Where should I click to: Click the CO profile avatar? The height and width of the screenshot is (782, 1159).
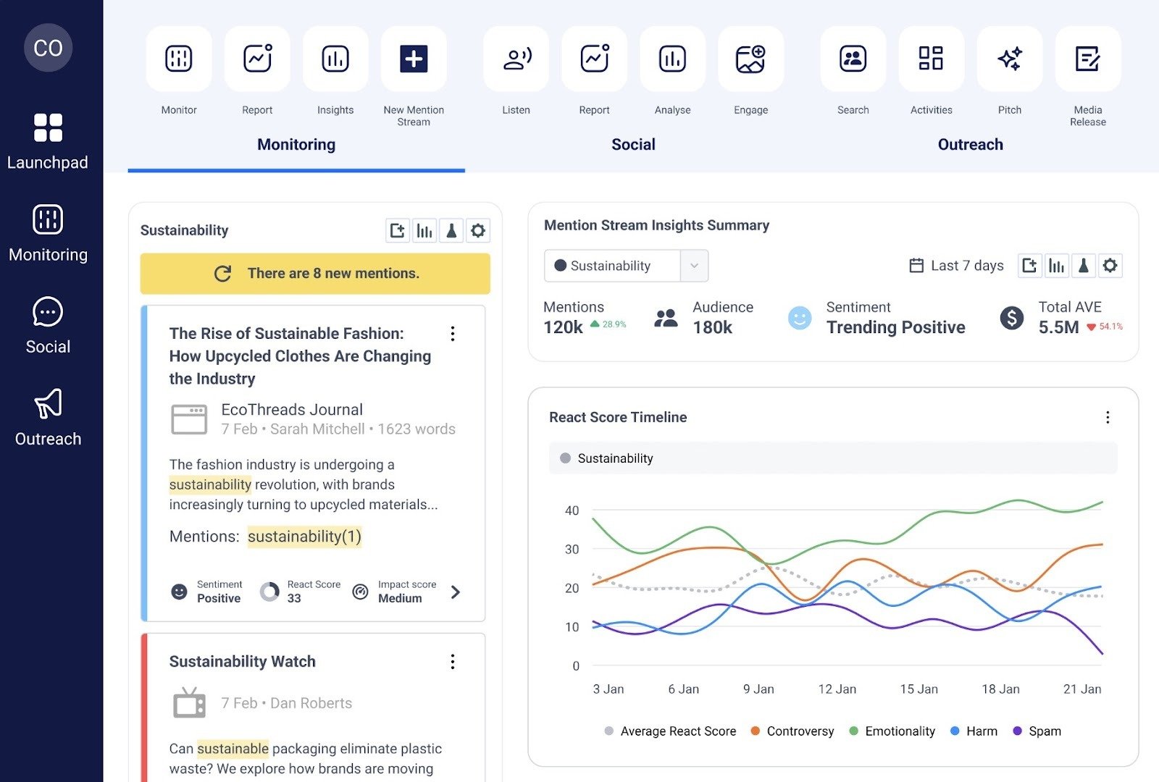[x=47, y=47]
